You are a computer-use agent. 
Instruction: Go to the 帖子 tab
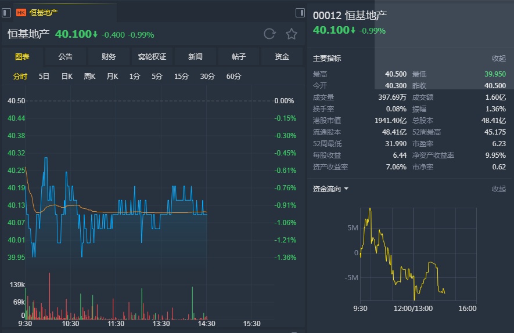coord(239,57)
